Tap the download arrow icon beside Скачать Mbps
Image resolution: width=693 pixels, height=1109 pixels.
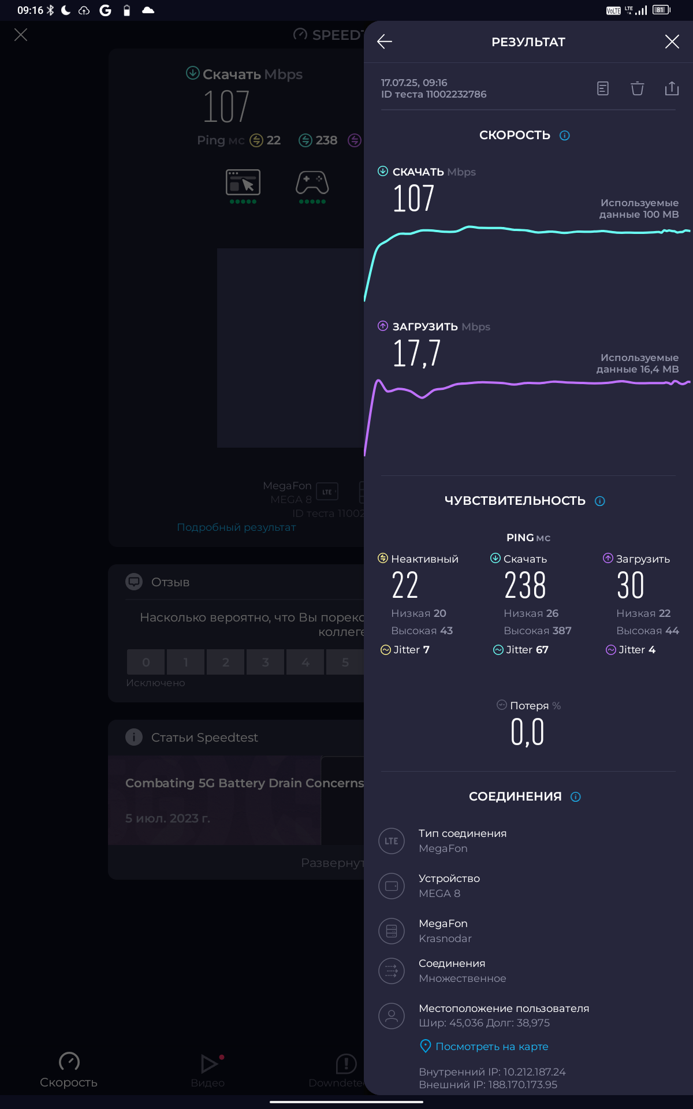[383, 171]
